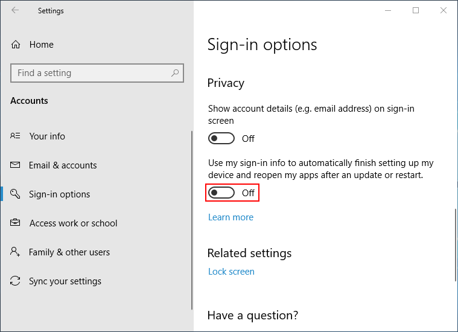Click the Email & accounts envelope icon
458x332 pixels.
16,165
